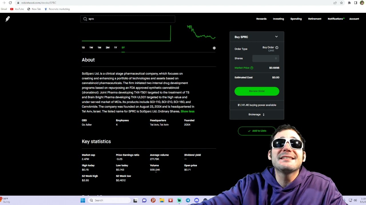
Task: Click the Open price value $0.71
Action: (x=187, y=170)
